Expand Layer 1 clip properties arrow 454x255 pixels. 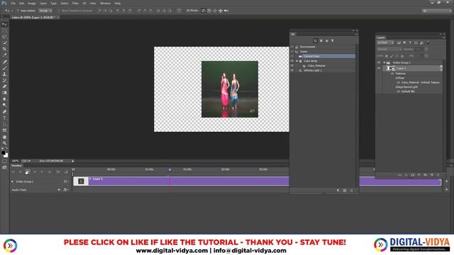point(90,179)
